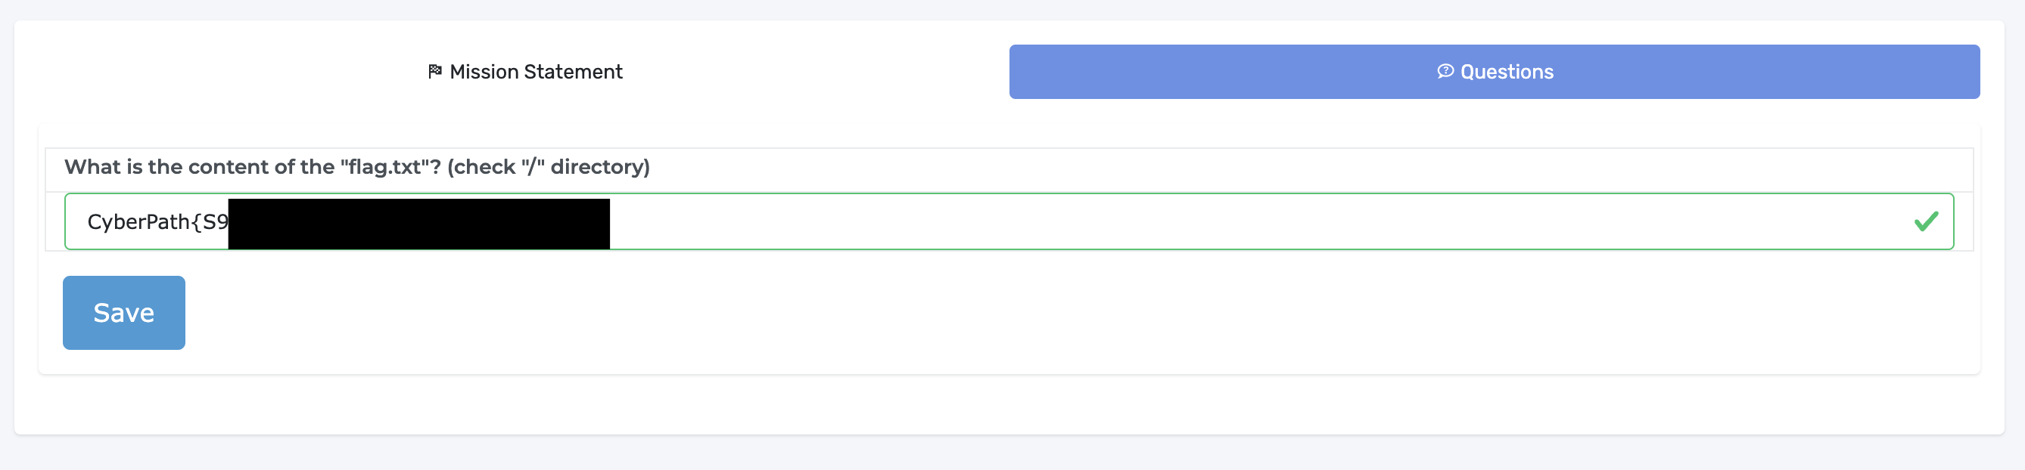
Task: Click the CyberPath{S9 text in the answer box
Action: pos(157,222)
